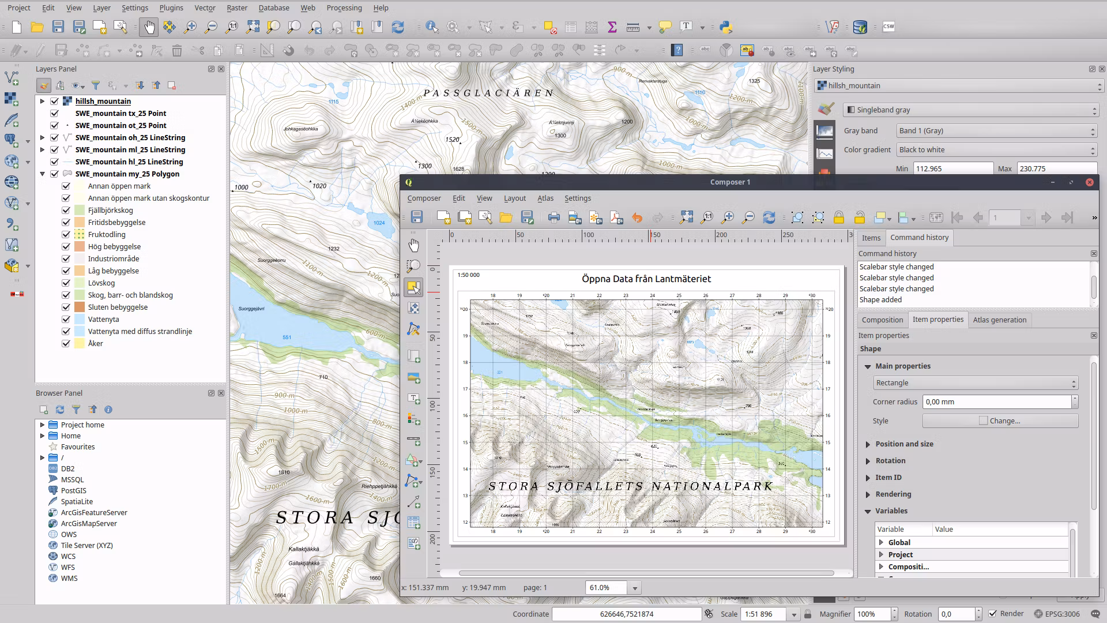Toggle the Render checkbox in status bar
Image resolution: width=1107 pixels, height=623 pixels.
[x=992, y=614]
